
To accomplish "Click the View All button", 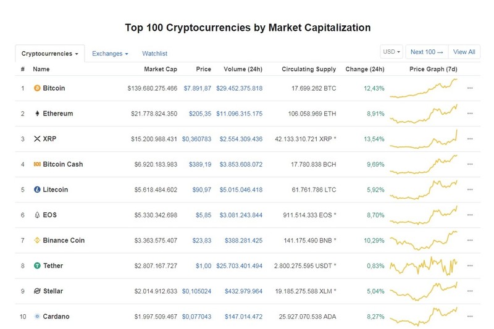I will point(464,52).
